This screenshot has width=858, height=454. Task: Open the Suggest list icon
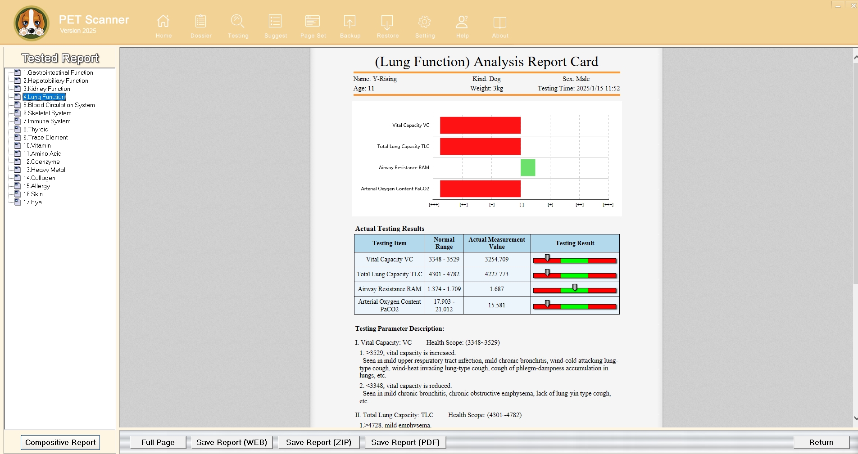[275, 21]
